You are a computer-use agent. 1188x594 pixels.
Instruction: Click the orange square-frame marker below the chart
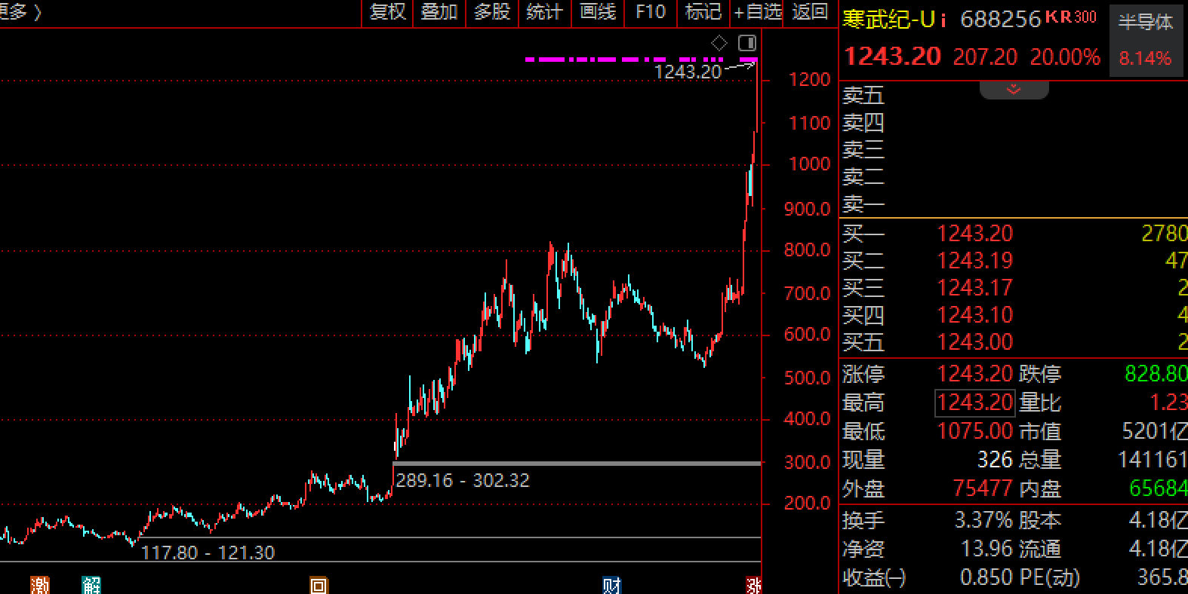click(x=319, y=586)
